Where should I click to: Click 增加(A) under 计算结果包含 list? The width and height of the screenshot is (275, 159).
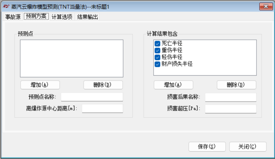point(173,85)
